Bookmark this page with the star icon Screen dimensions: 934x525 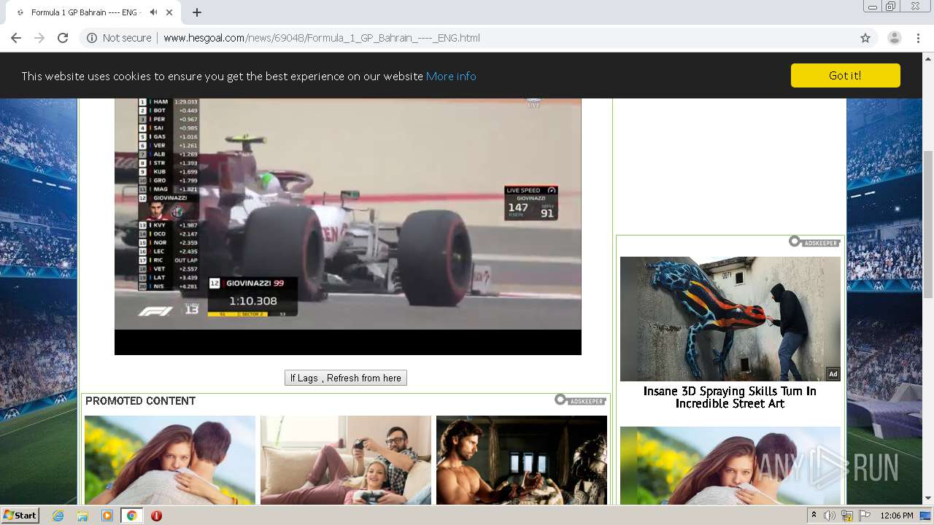click(865, 38)
